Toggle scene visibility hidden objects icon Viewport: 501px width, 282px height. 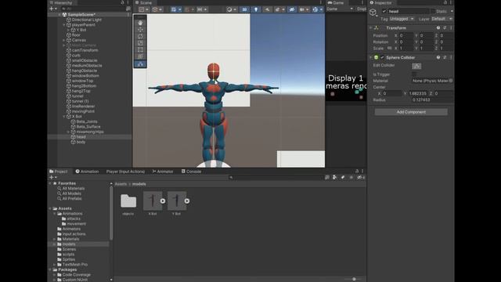point(291,9)
